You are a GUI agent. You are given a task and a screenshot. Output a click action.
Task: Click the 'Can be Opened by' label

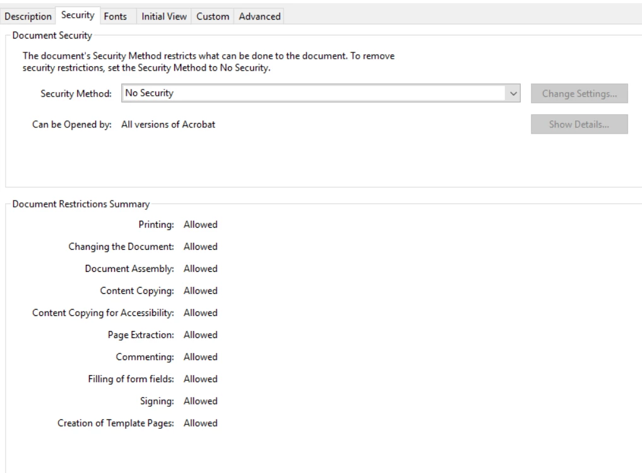72,124
